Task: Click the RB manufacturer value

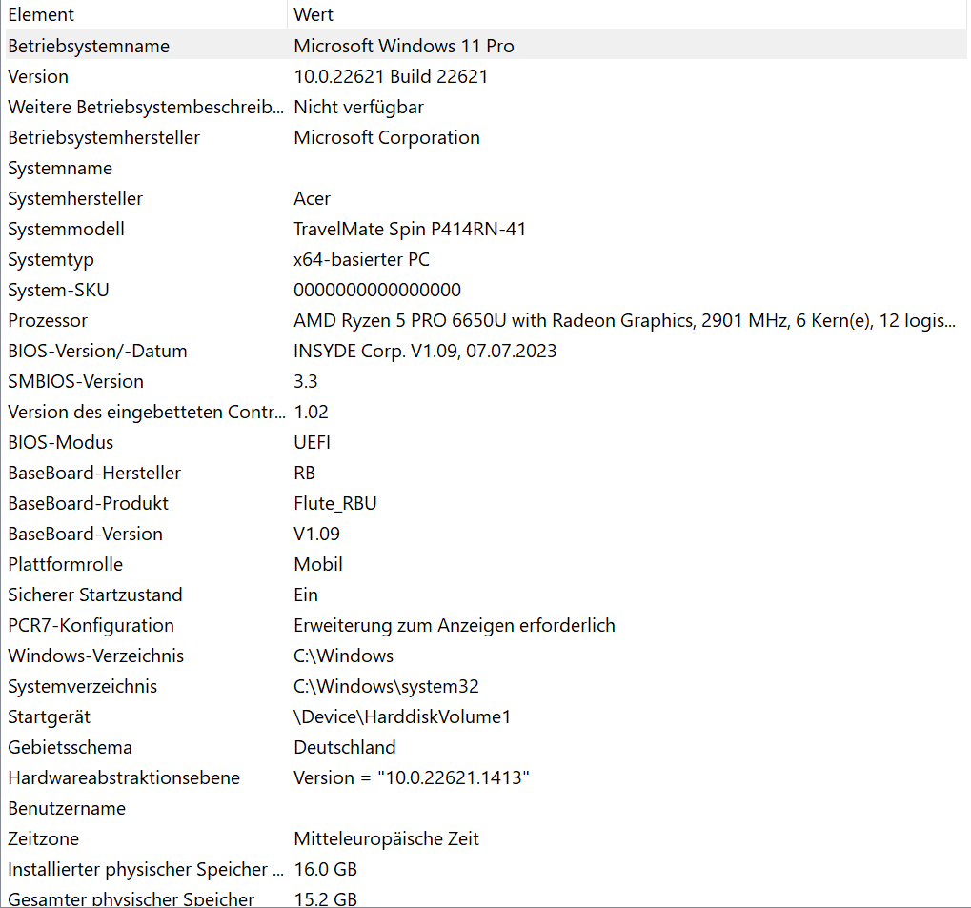Action: 304,474
